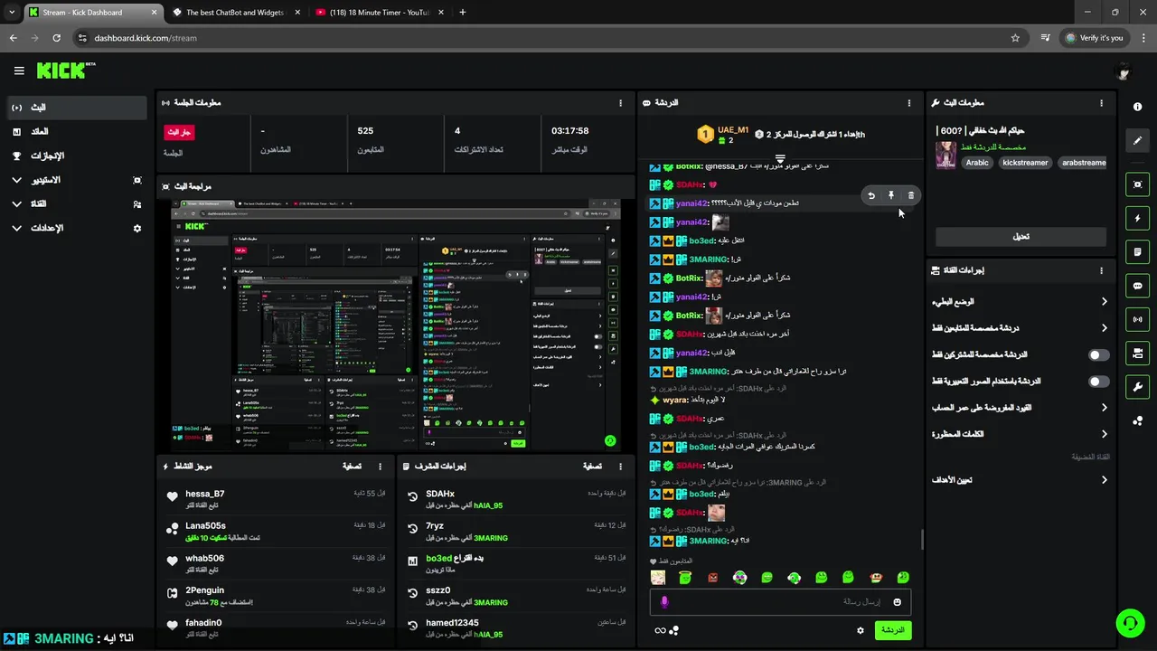Switch to 18 Minute Timer YouTube tab
Screen dimensions: 1157x651
378,13
